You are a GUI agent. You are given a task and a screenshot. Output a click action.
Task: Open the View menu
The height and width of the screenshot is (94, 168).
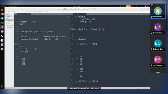[x=23, y=12]
